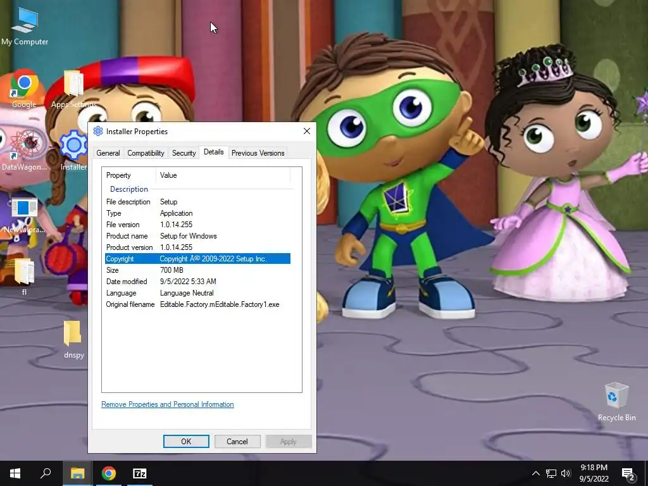Open NewValora desktop icon
The height and width of the screenshot is (486, 648).
[24, 215]
